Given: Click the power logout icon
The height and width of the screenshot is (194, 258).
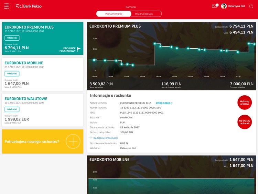Looking at the screenshot, I should (251, 6).
